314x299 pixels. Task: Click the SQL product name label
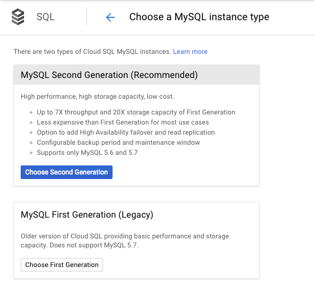pyautogui.click(x=45, y=17)
